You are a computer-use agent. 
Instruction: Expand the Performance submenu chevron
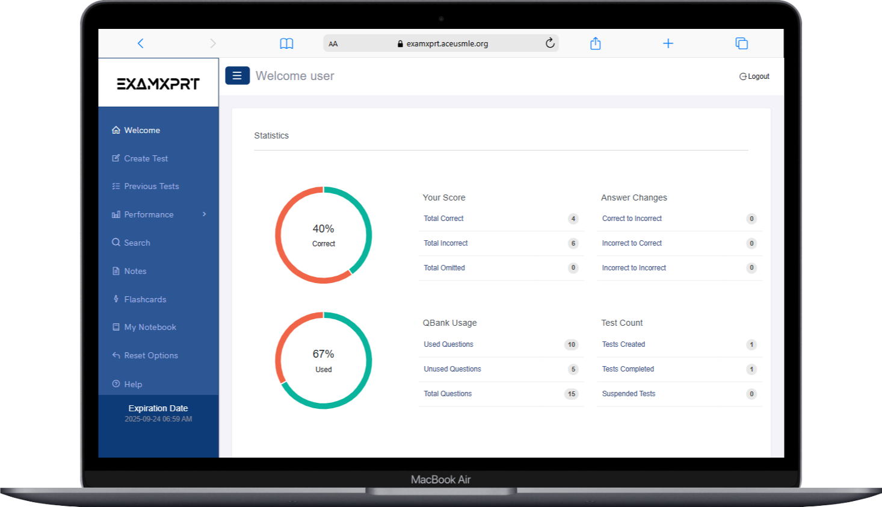coord(205,214)
